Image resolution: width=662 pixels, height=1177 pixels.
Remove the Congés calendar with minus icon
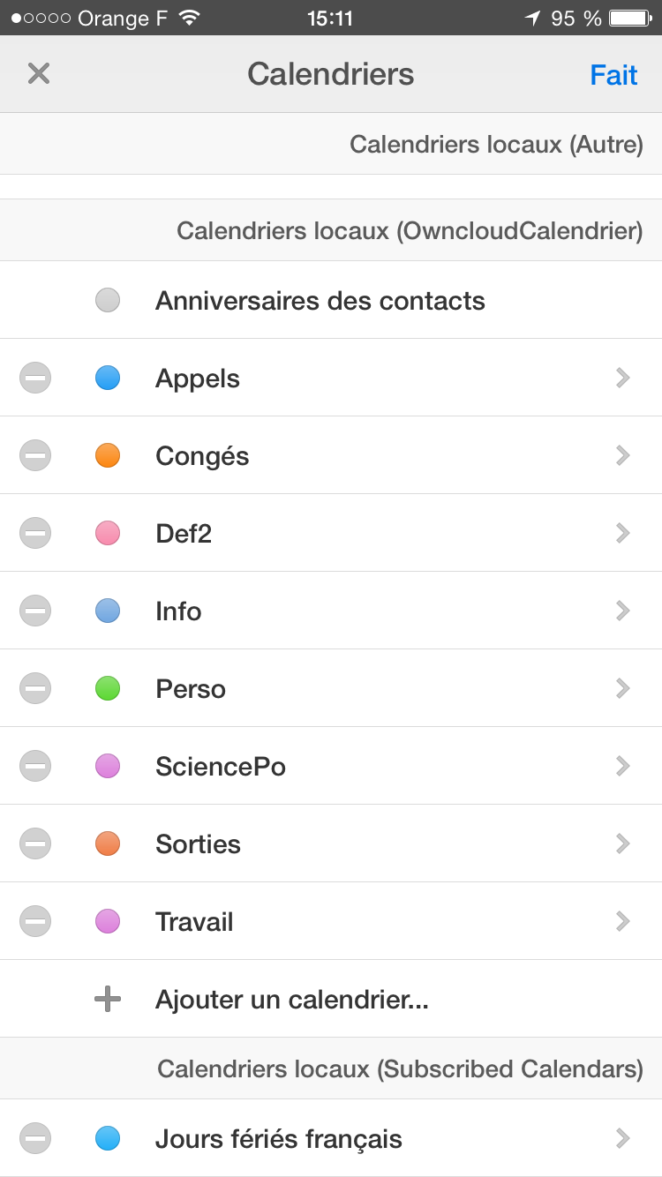pos(35,456)
